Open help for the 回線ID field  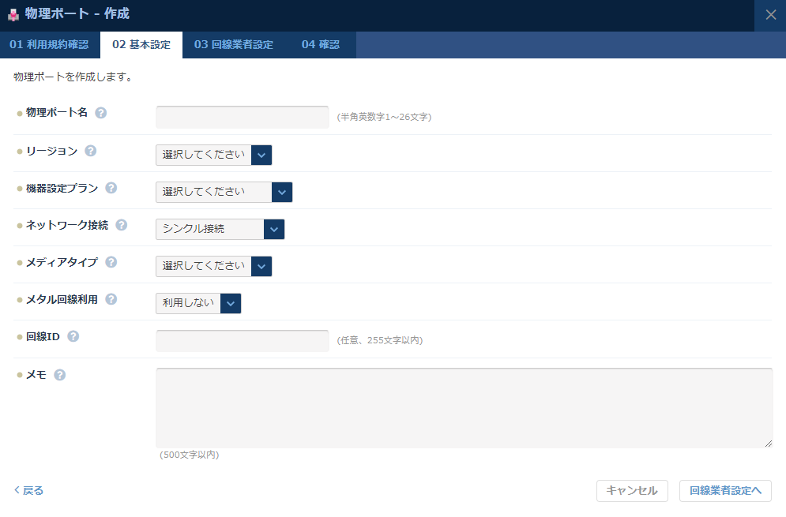[73, 335]
